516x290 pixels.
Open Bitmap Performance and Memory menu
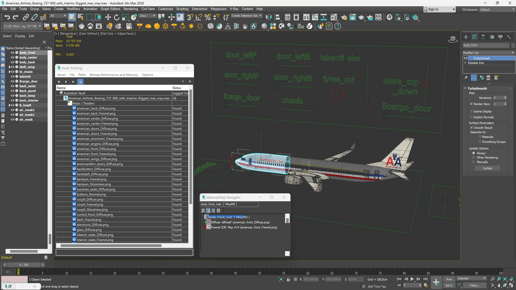click(114, 75)
